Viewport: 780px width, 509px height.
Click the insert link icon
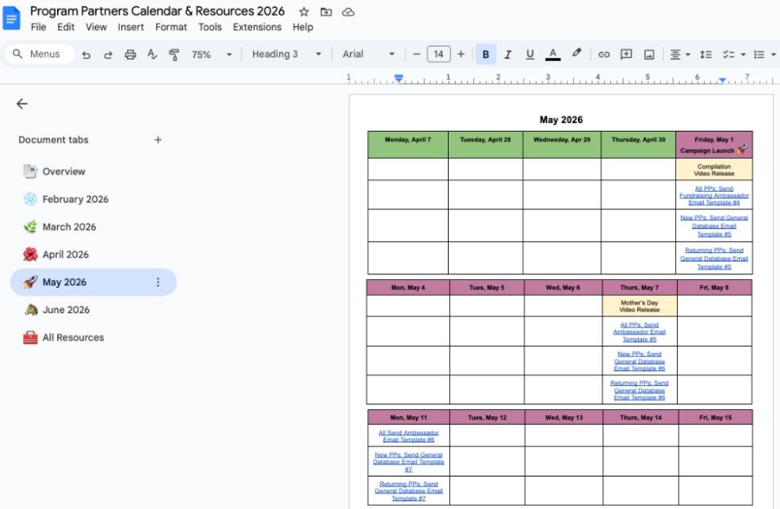[604, 55]
